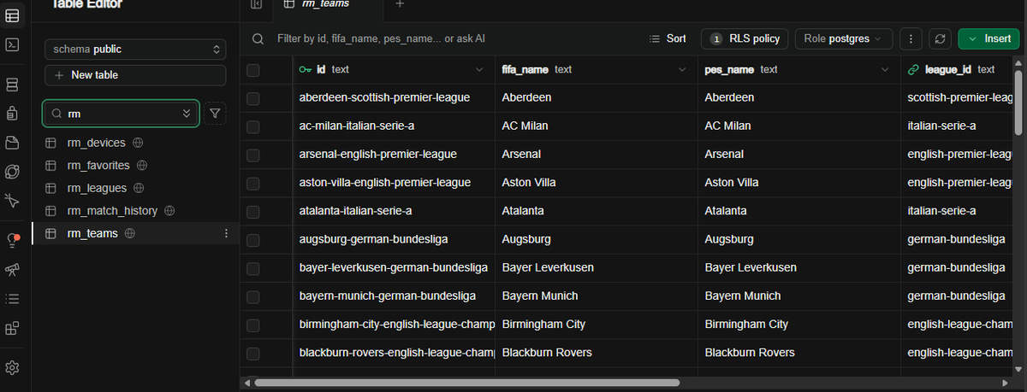
Task: Click globe icon next to rm_devices
Action: [x=137, y=143]
